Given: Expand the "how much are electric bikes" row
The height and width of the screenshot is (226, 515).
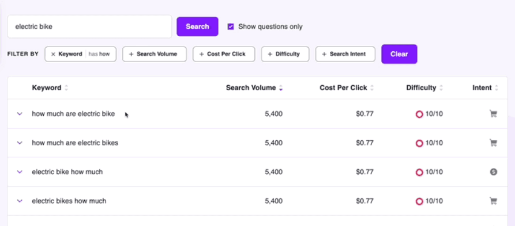Looking at the screenshot, I should [20, 143].
